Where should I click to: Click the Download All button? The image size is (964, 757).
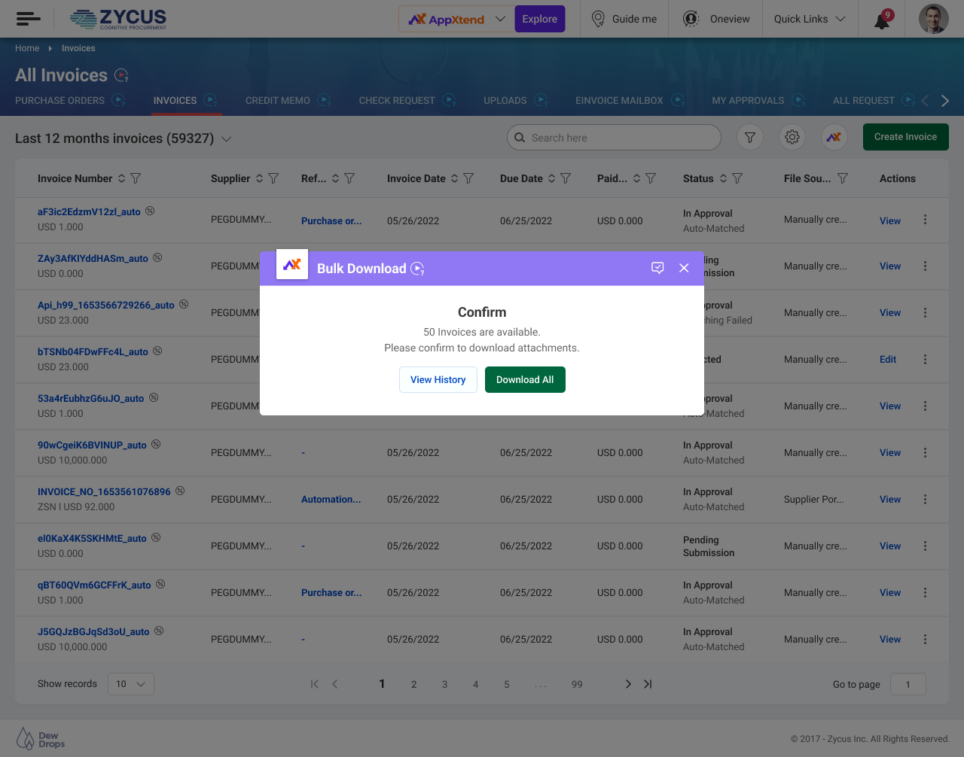525,380
